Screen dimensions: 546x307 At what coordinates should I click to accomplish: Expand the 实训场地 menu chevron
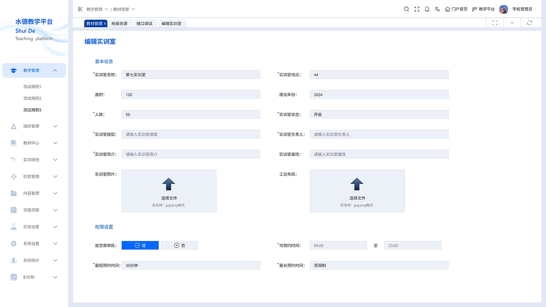(55, 159)
